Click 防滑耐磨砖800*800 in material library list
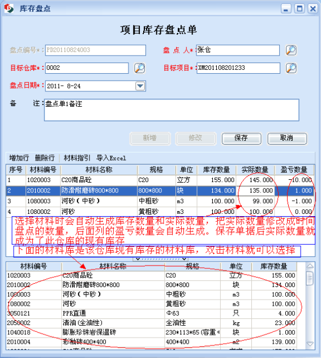Screen dimensions: 321x358 91,285
